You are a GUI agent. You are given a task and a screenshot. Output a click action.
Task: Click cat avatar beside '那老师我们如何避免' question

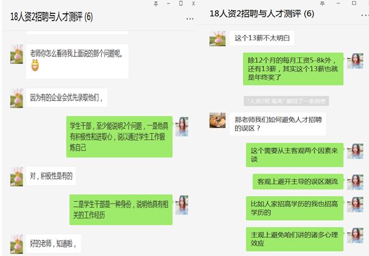pos(217,120)
